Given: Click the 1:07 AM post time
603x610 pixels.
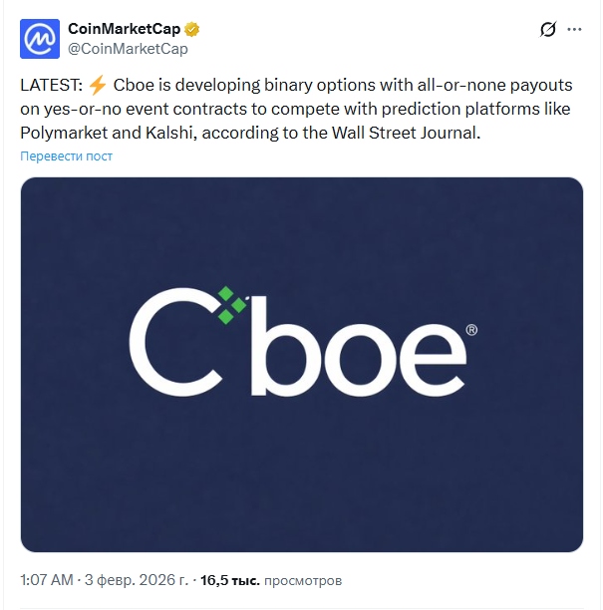Looking at the screenshot, I should click(47, 579).
